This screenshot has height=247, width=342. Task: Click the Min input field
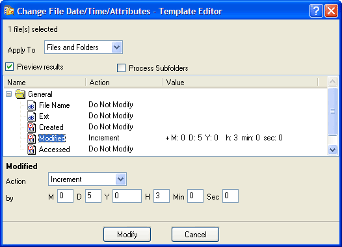point(195,196)
